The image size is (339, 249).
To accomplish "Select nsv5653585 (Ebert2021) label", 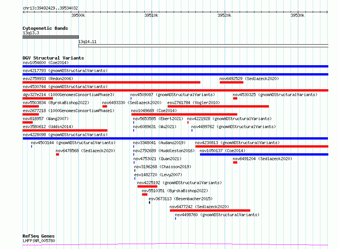I will 158,119.
